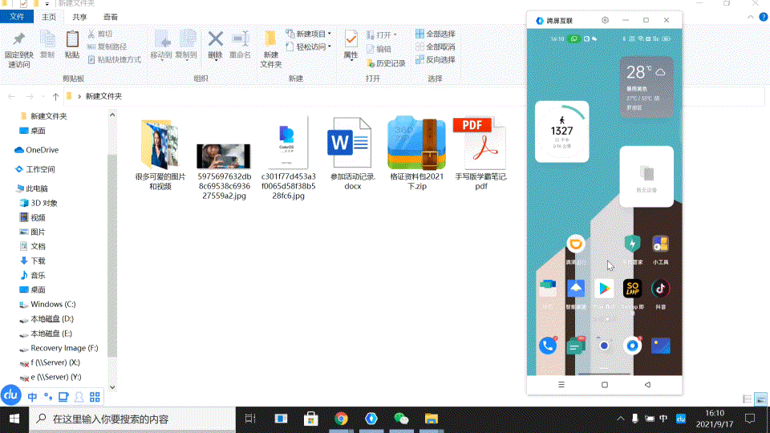The width and height of the screenshot is (770, 433).
Task: Open History (历史记录) from the ribbon
Action: coord(386,63)
